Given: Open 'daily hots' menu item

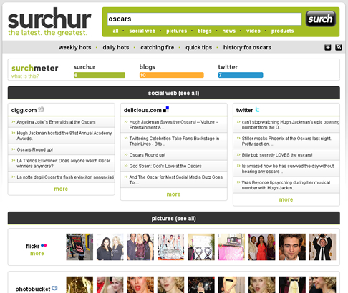Looking at the screenshot, I should [116, 47].
